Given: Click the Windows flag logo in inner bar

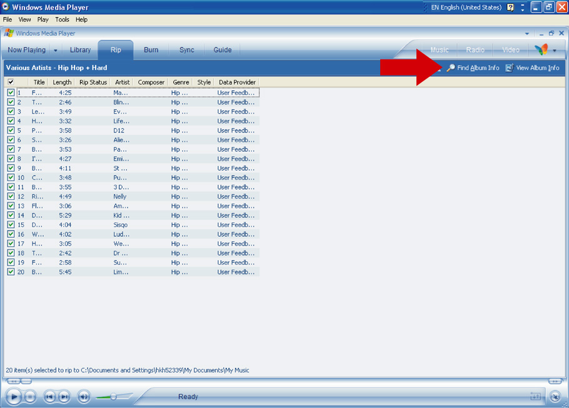Looking at the screenshot, I should (x=9, y=33).
